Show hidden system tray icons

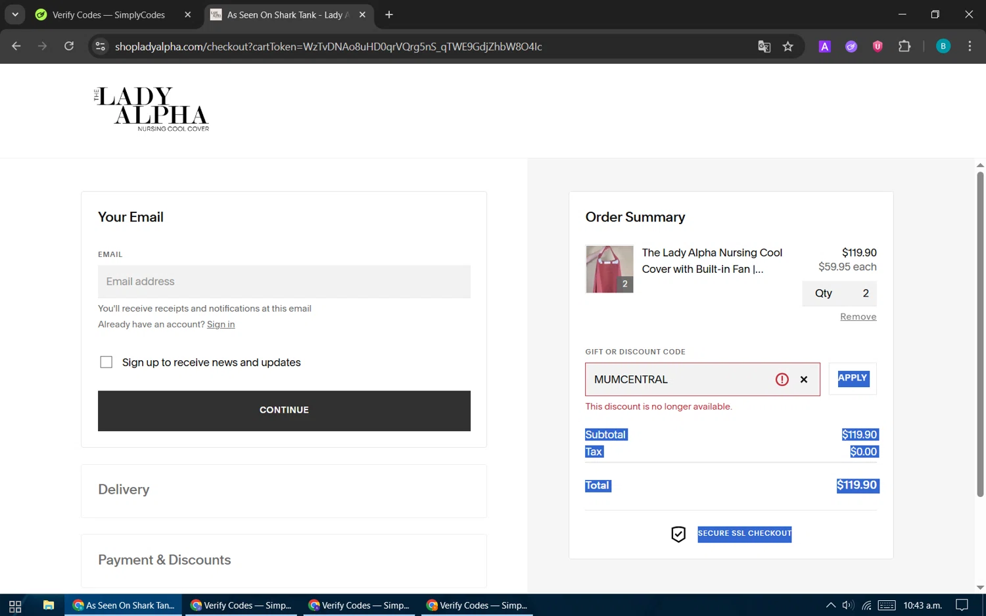(x=831, y=605)
